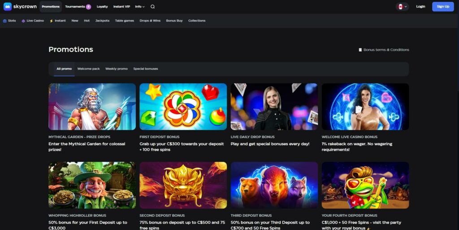Open the Drops & Wins category

[x=150, y=21]
